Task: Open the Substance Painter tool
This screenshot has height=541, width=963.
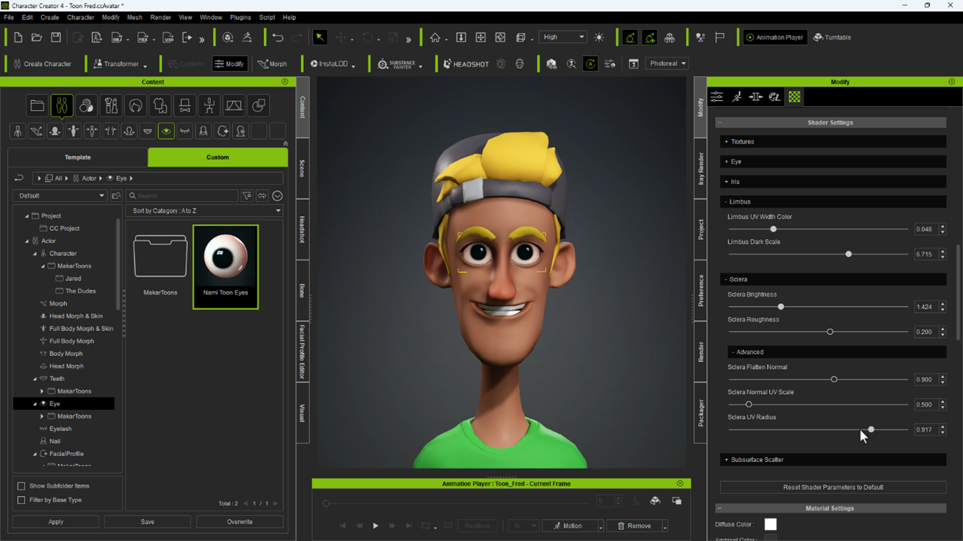Action: tap(397, 64)
